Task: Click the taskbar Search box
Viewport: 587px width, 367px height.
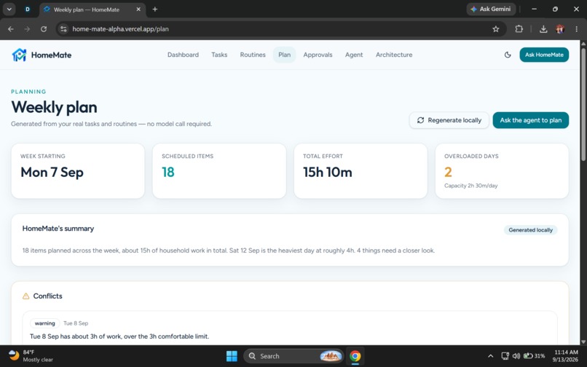Action: pos(293,356)
